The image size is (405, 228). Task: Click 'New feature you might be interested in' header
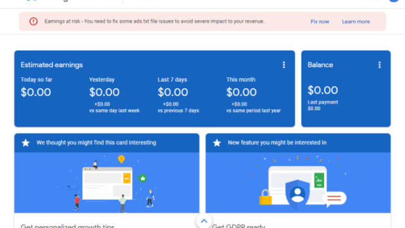(x=277, y=142)
